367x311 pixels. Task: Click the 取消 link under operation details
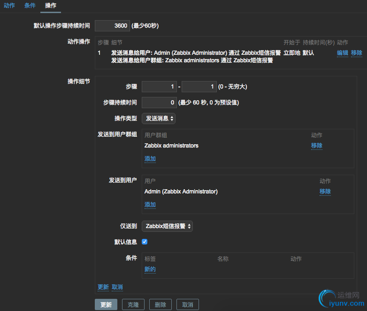click(x=117, y=287)
